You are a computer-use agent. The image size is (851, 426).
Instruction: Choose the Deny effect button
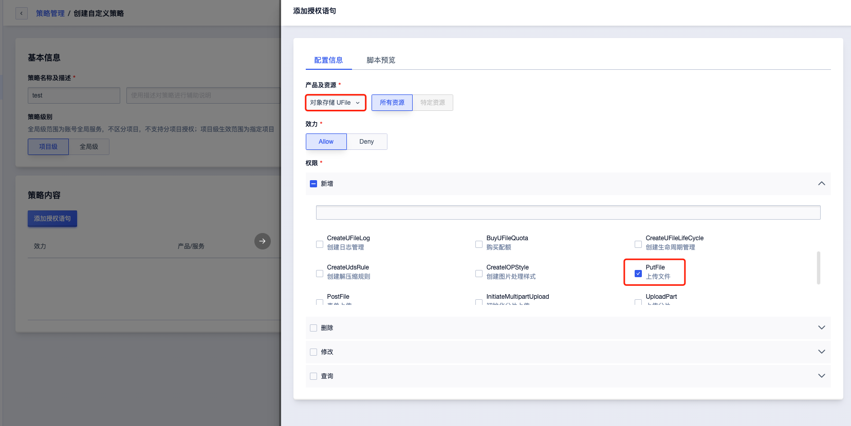click(x=366, y=142)
